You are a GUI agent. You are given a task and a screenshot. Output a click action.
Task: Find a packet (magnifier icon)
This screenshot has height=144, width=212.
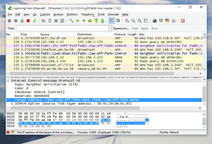click(71, 21)
